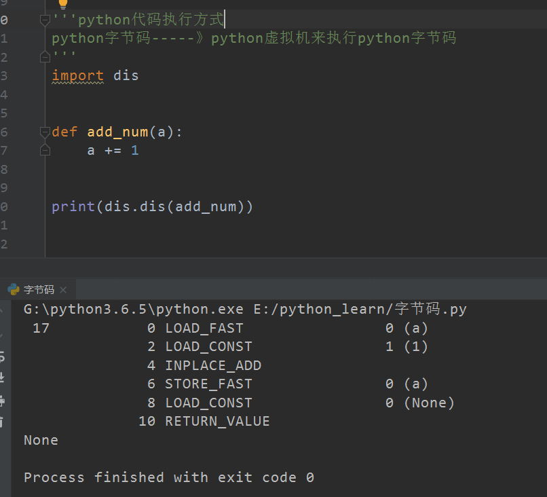Click the Python icon on the 字节码 tab
The width and height of the screenshot is (547, 497).
(x=14, y=289)
